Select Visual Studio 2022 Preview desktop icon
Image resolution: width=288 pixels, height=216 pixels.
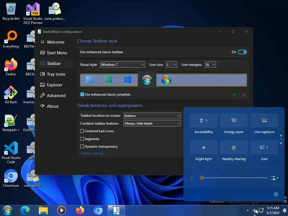click(x=33, y=13)
